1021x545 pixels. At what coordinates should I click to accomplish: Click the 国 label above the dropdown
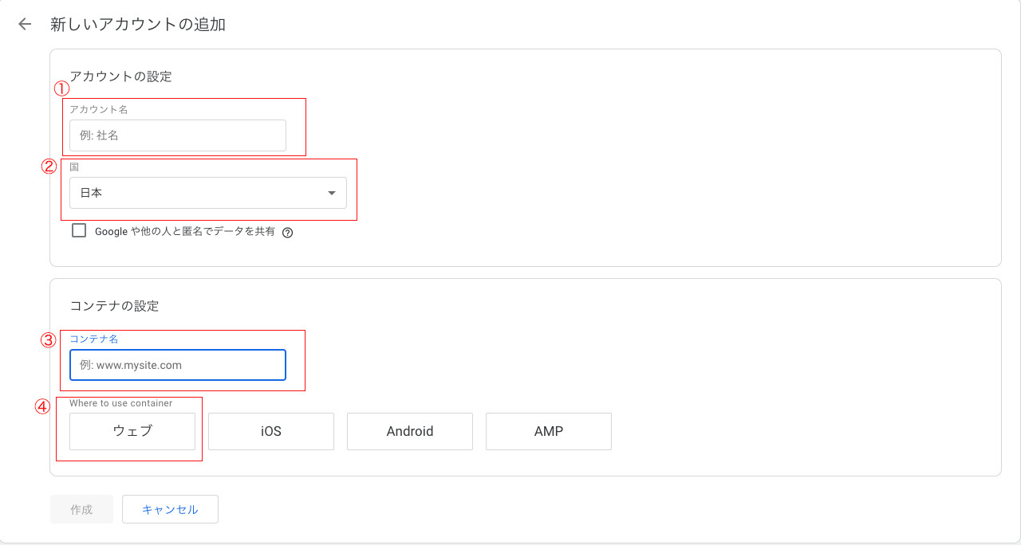pyautogui.click(x=74, y=167)
